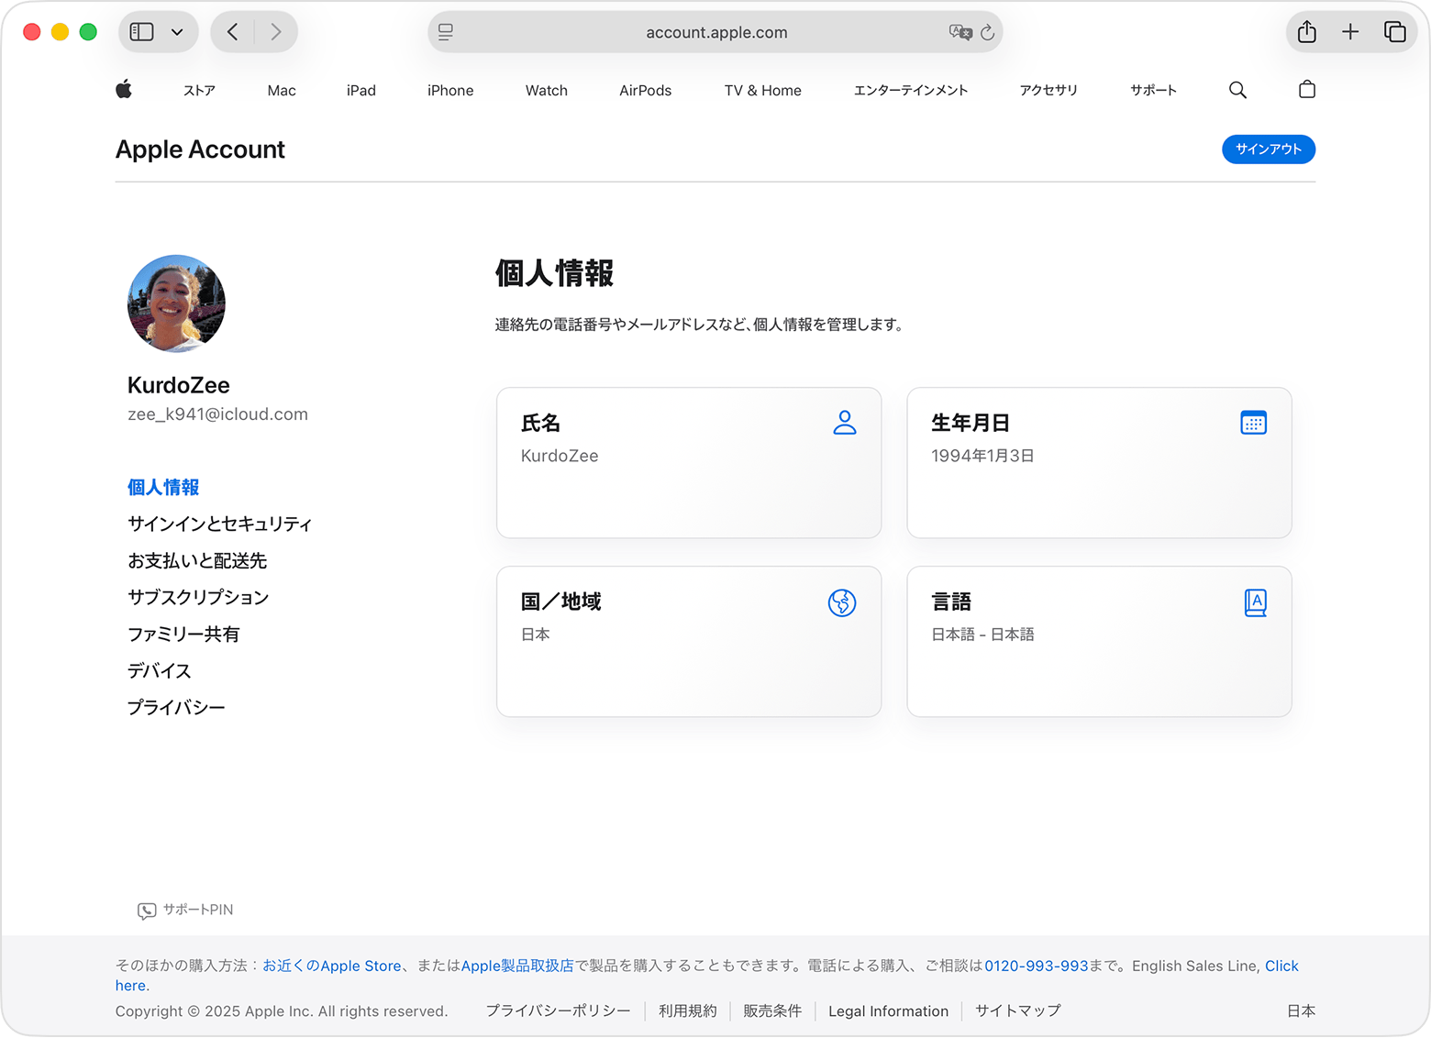The height and width of the screenshot is (1038, 1431).
Task: Open the ストア menu item
Action: click(x=199, y=90)
